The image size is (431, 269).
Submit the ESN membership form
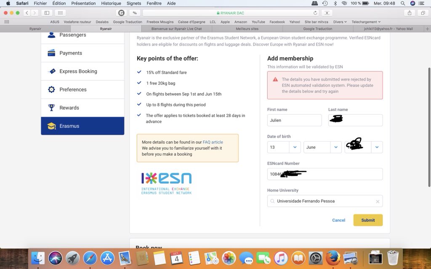(368, 220)
